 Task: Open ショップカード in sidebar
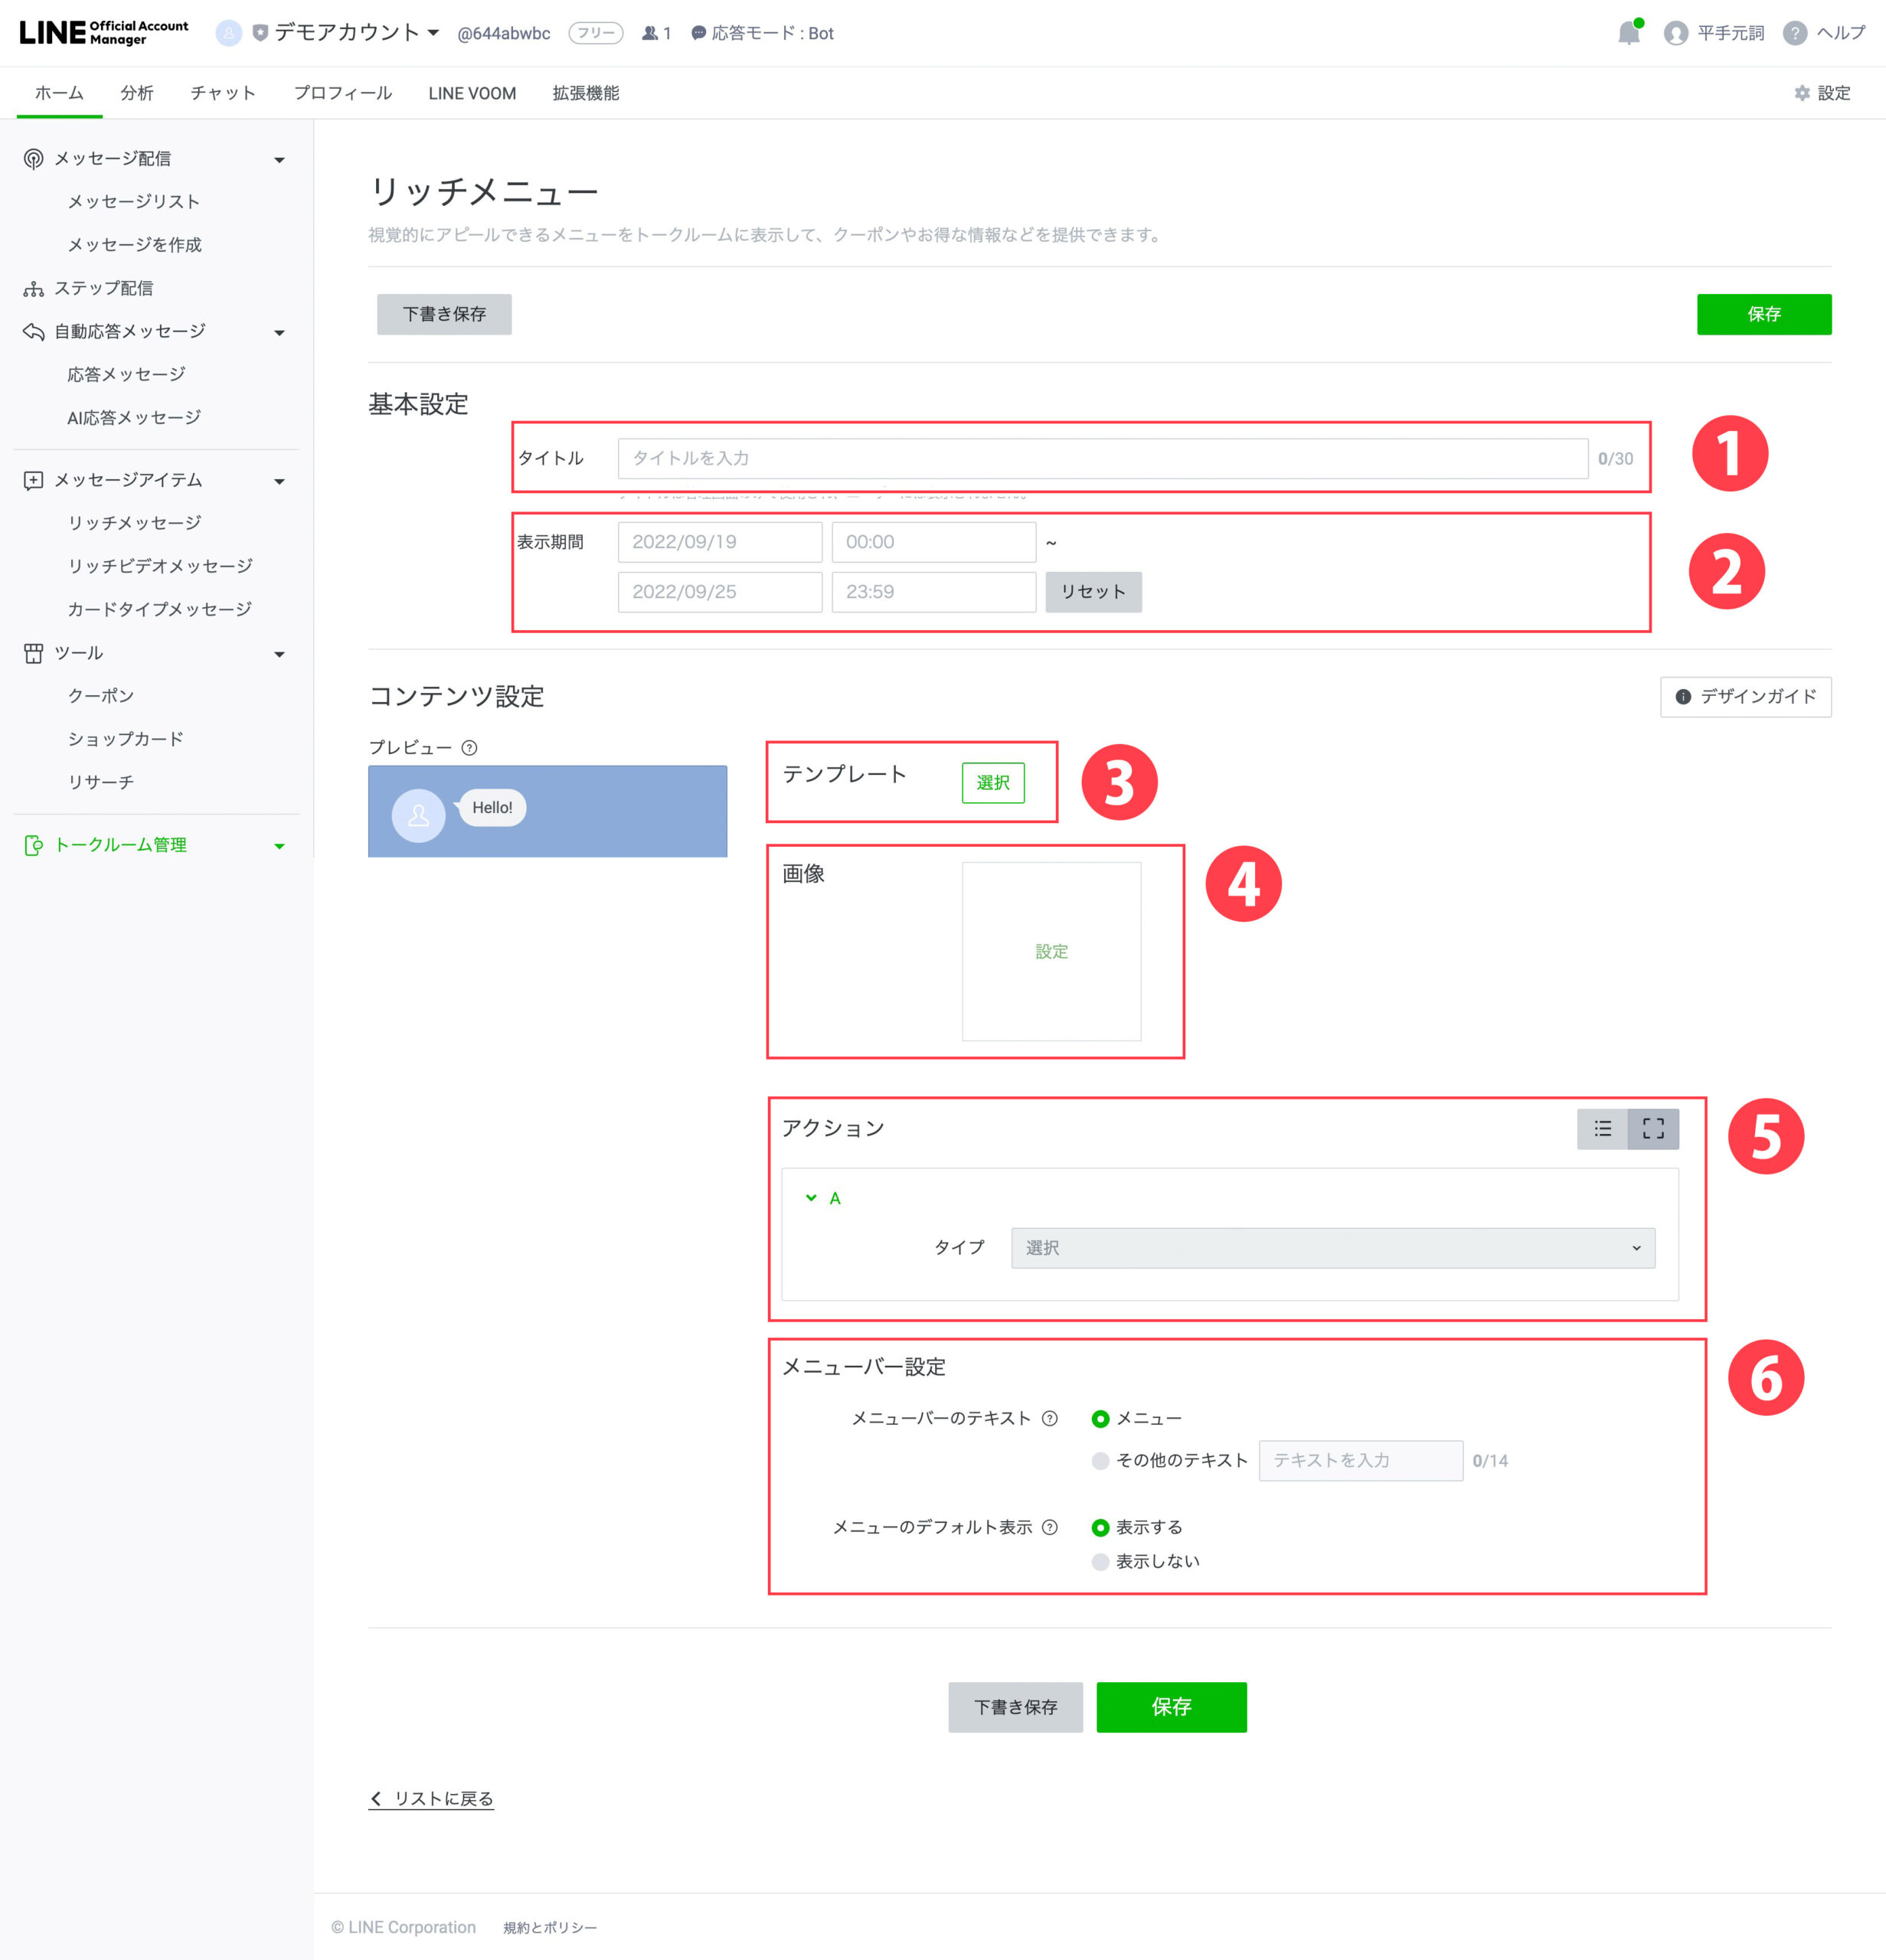125,739
